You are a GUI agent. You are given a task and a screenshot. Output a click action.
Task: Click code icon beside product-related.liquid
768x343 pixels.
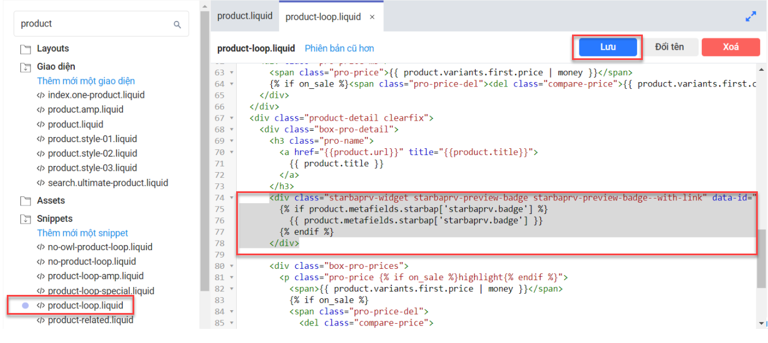(41, 320)
